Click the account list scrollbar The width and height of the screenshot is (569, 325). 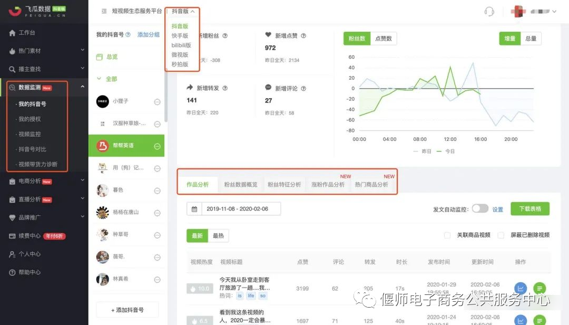tap(166, 97)
